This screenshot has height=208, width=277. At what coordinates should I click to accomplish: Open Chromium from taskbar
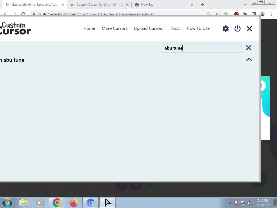[x=90, y=203]
